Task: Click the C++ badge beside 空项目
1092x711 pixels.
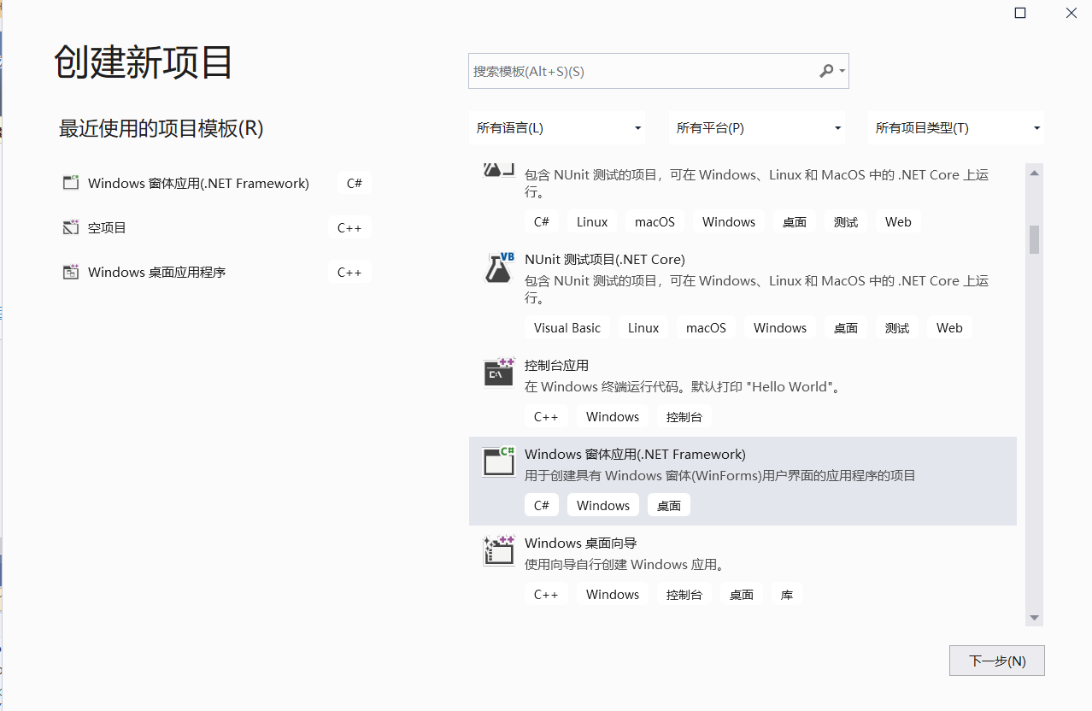Action: click(x=349, y=227)
